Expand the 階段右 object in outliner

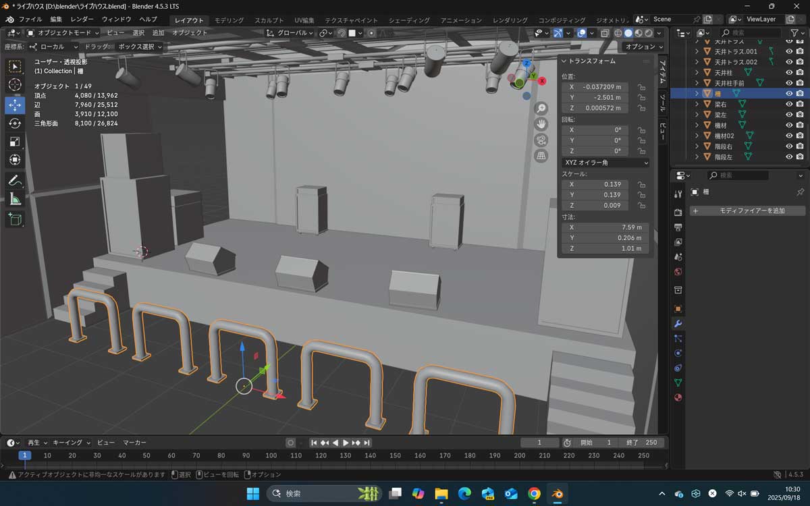click(x=697, y=146)
